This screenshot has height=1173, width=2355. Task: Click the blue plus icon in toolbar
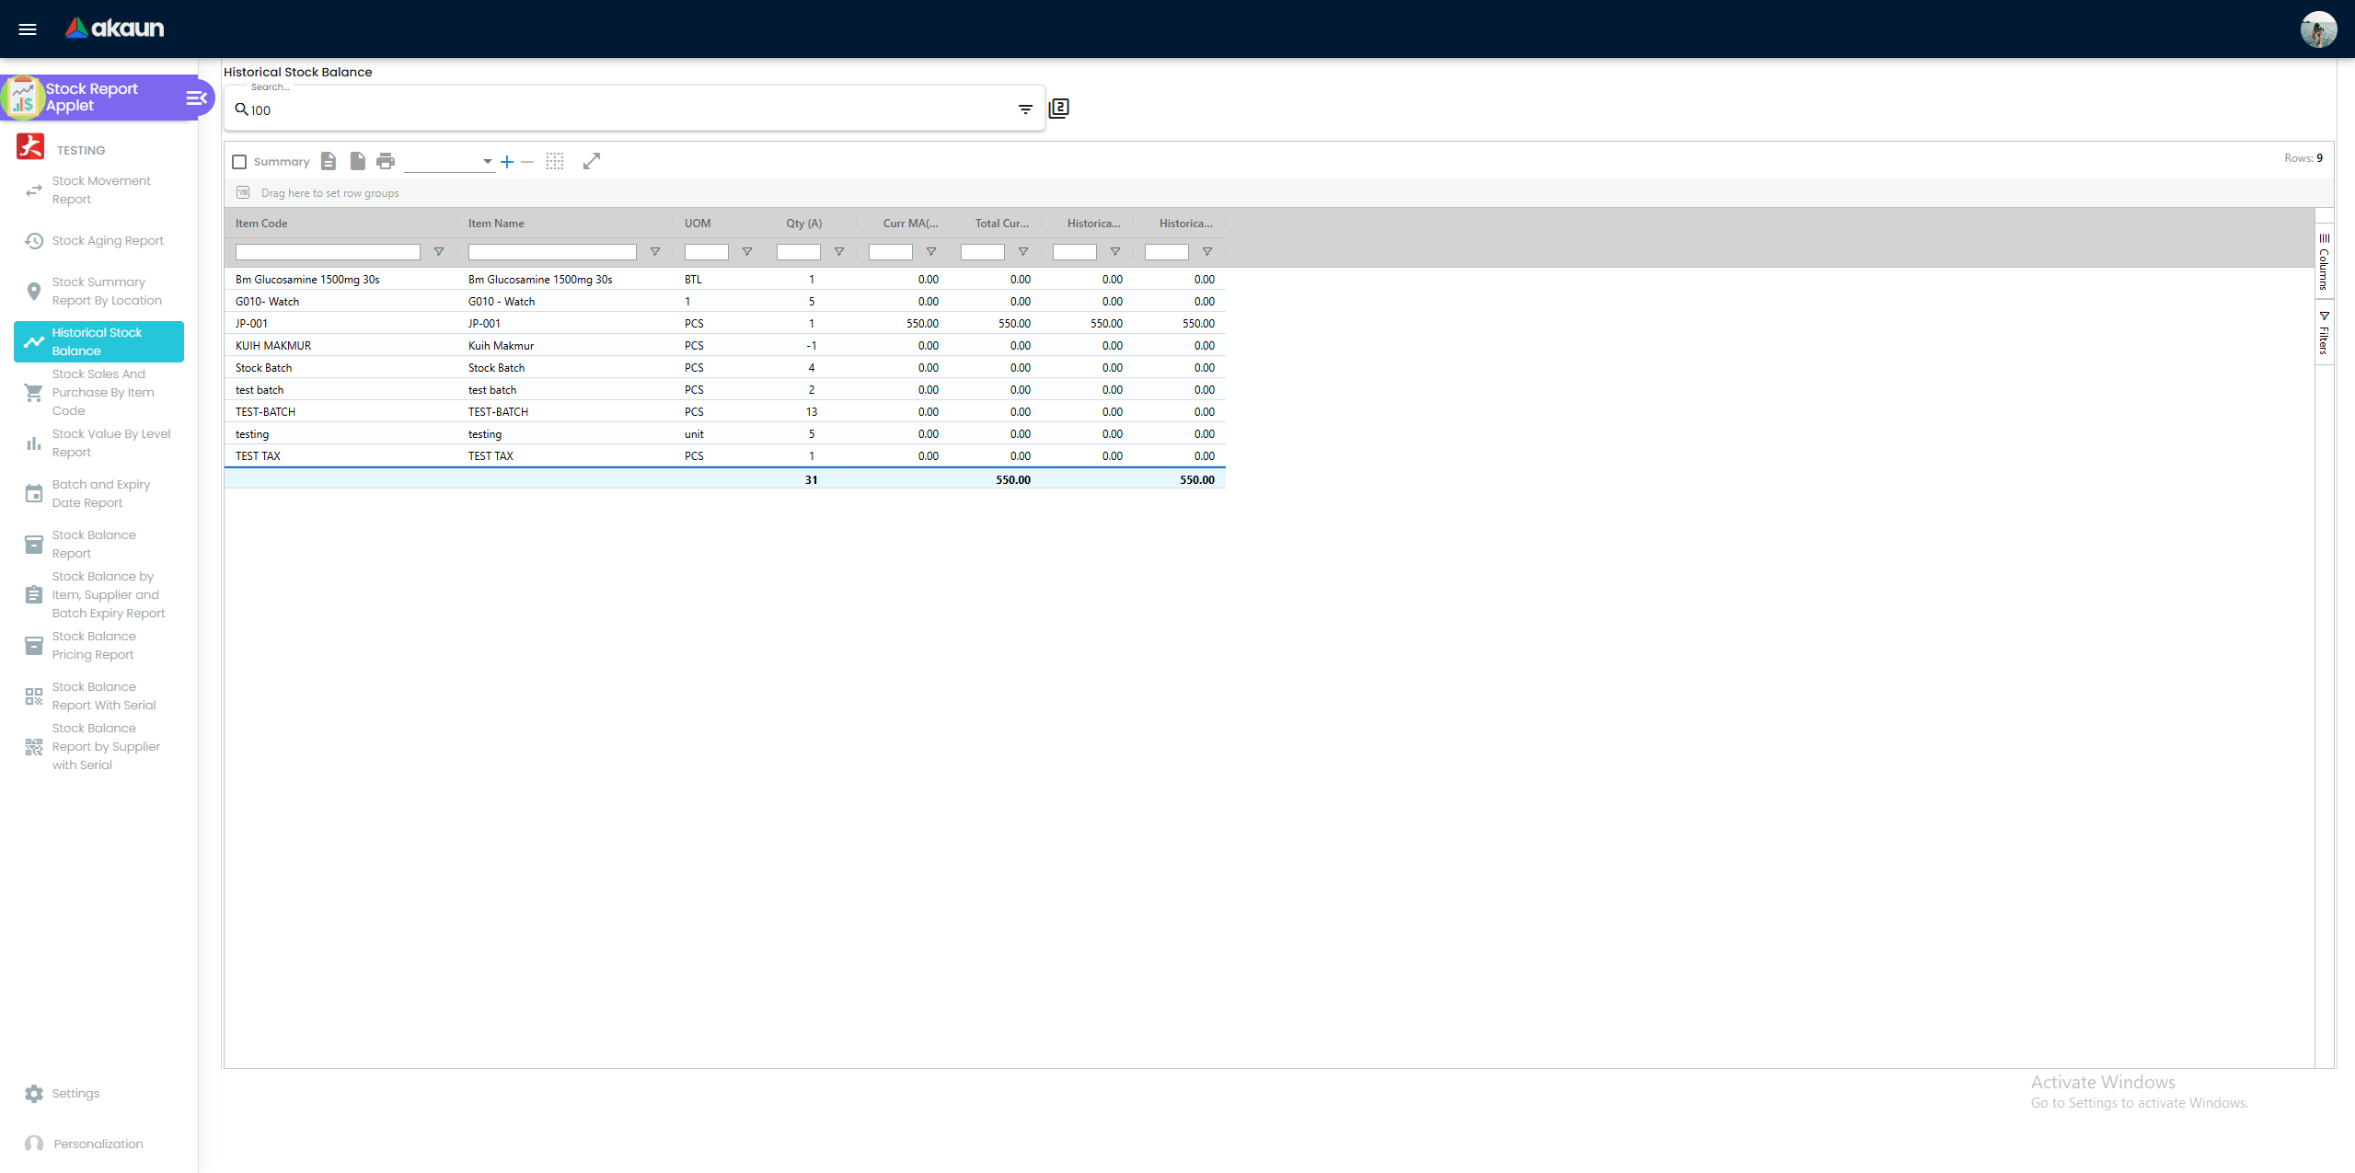(x=507, y=162)
